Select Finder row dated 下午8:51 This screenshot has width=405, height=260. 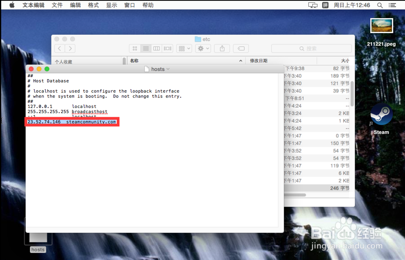pos(318,98)
